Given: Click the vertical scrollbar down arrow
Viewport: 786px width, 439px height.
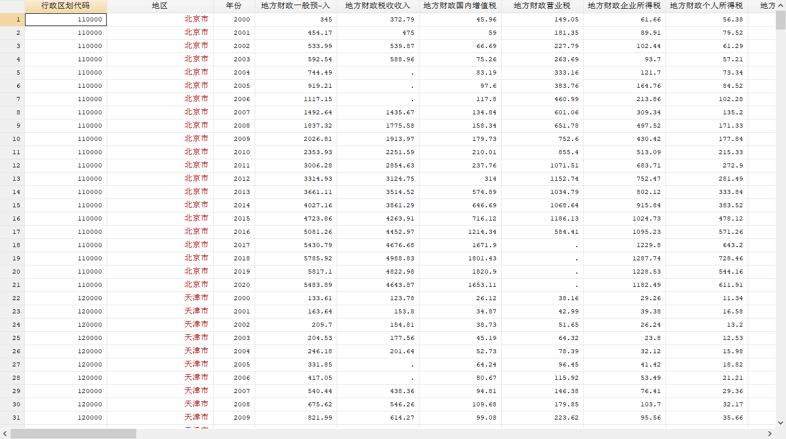Looking at the screenshot, I should point(780,423).
